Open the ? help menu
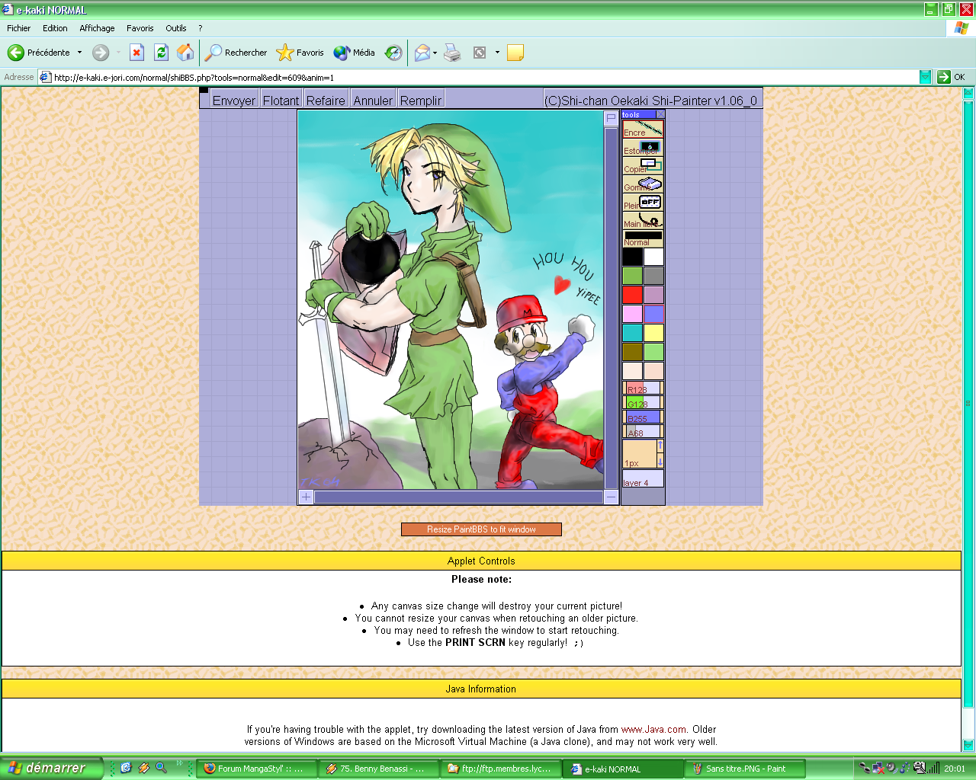This screenshot has width=976, height=780. point(201,28)
